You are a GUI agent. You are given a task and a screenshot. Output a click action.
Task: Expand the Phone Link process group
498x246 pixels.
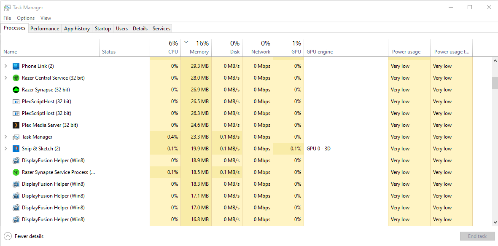tap(5, 66)
